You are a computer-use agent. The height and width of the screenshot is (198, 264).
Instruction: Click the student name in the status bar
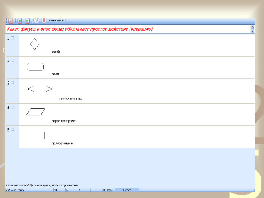[x=14, y=190]
